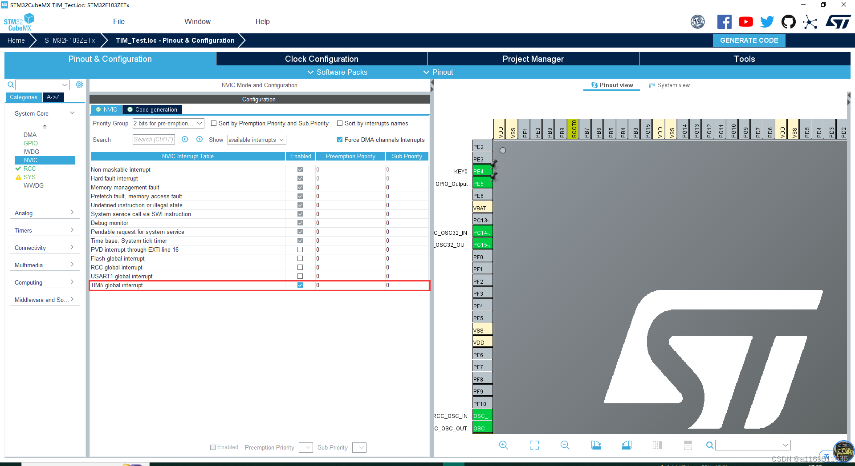Switch to System view

pyautogui.click(x=669, y=85)
